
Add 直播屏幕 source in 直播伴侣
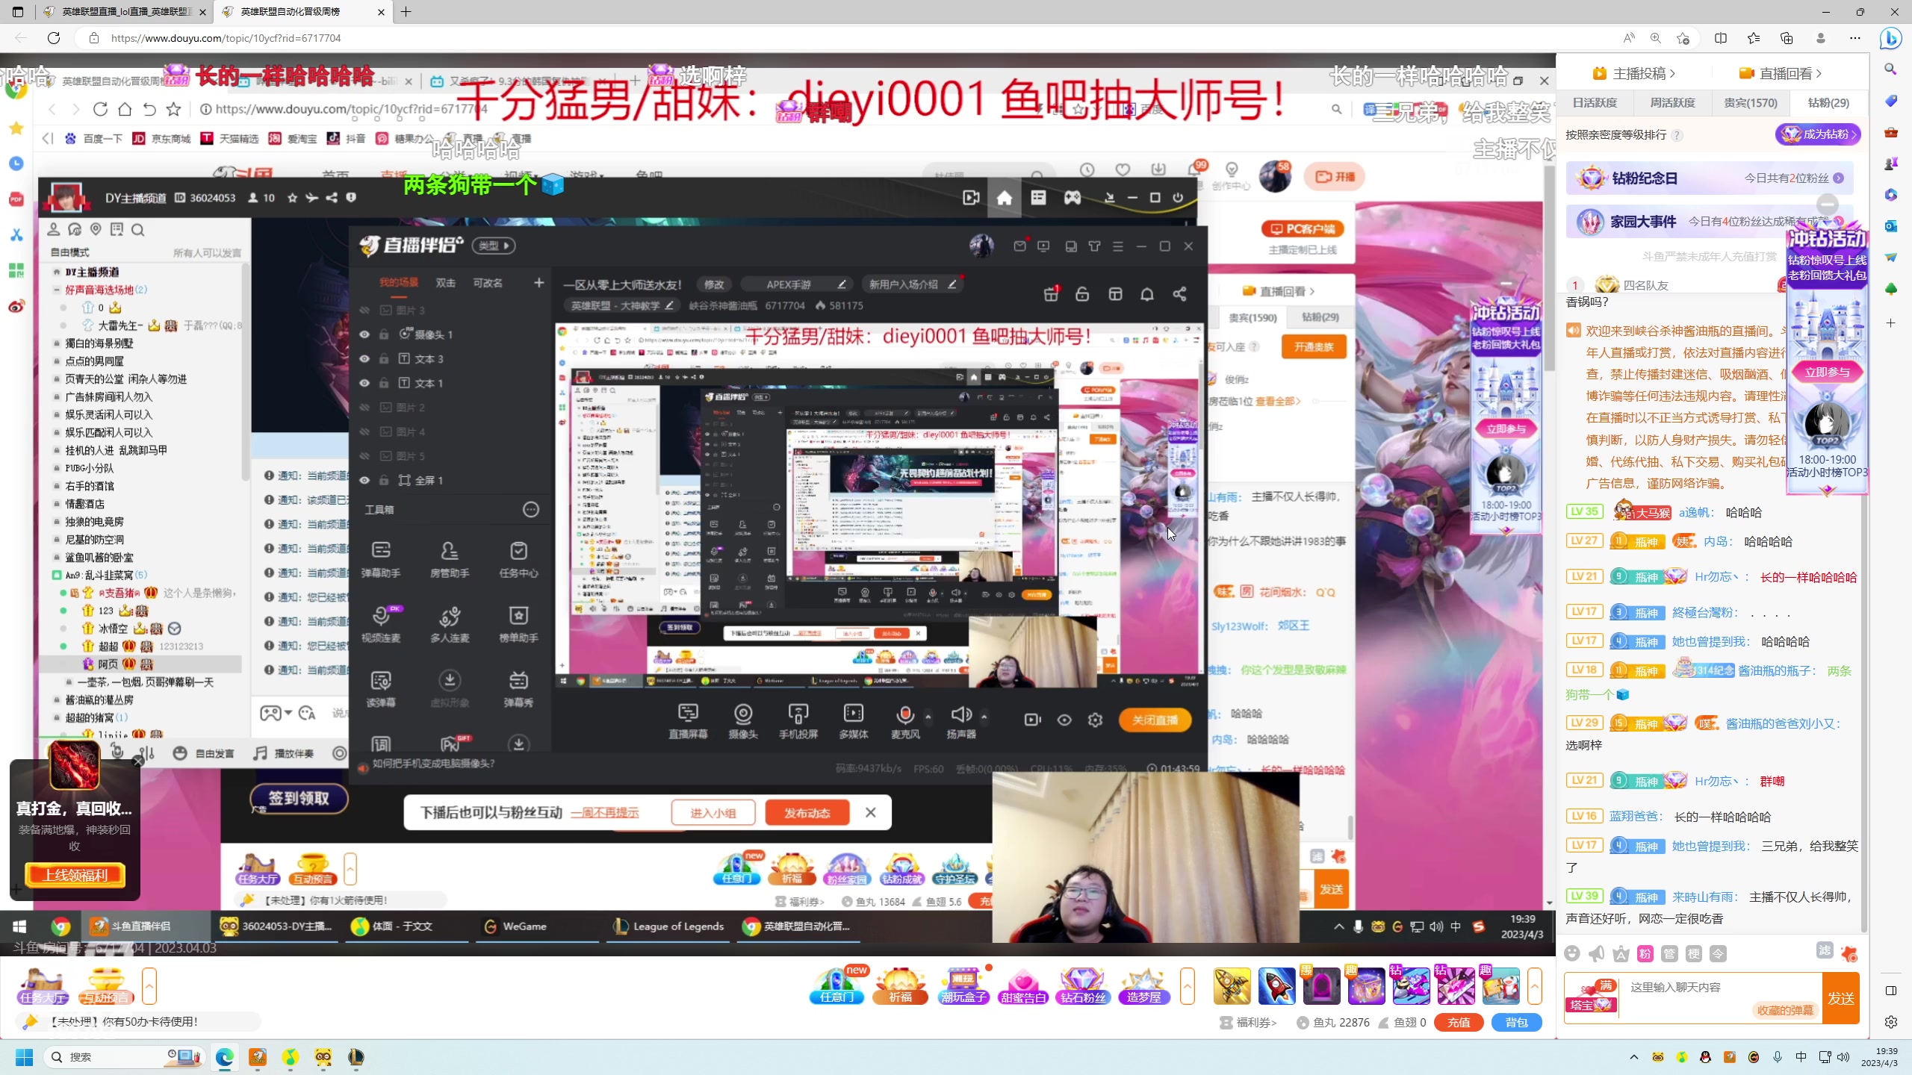(x=687, y=720)
